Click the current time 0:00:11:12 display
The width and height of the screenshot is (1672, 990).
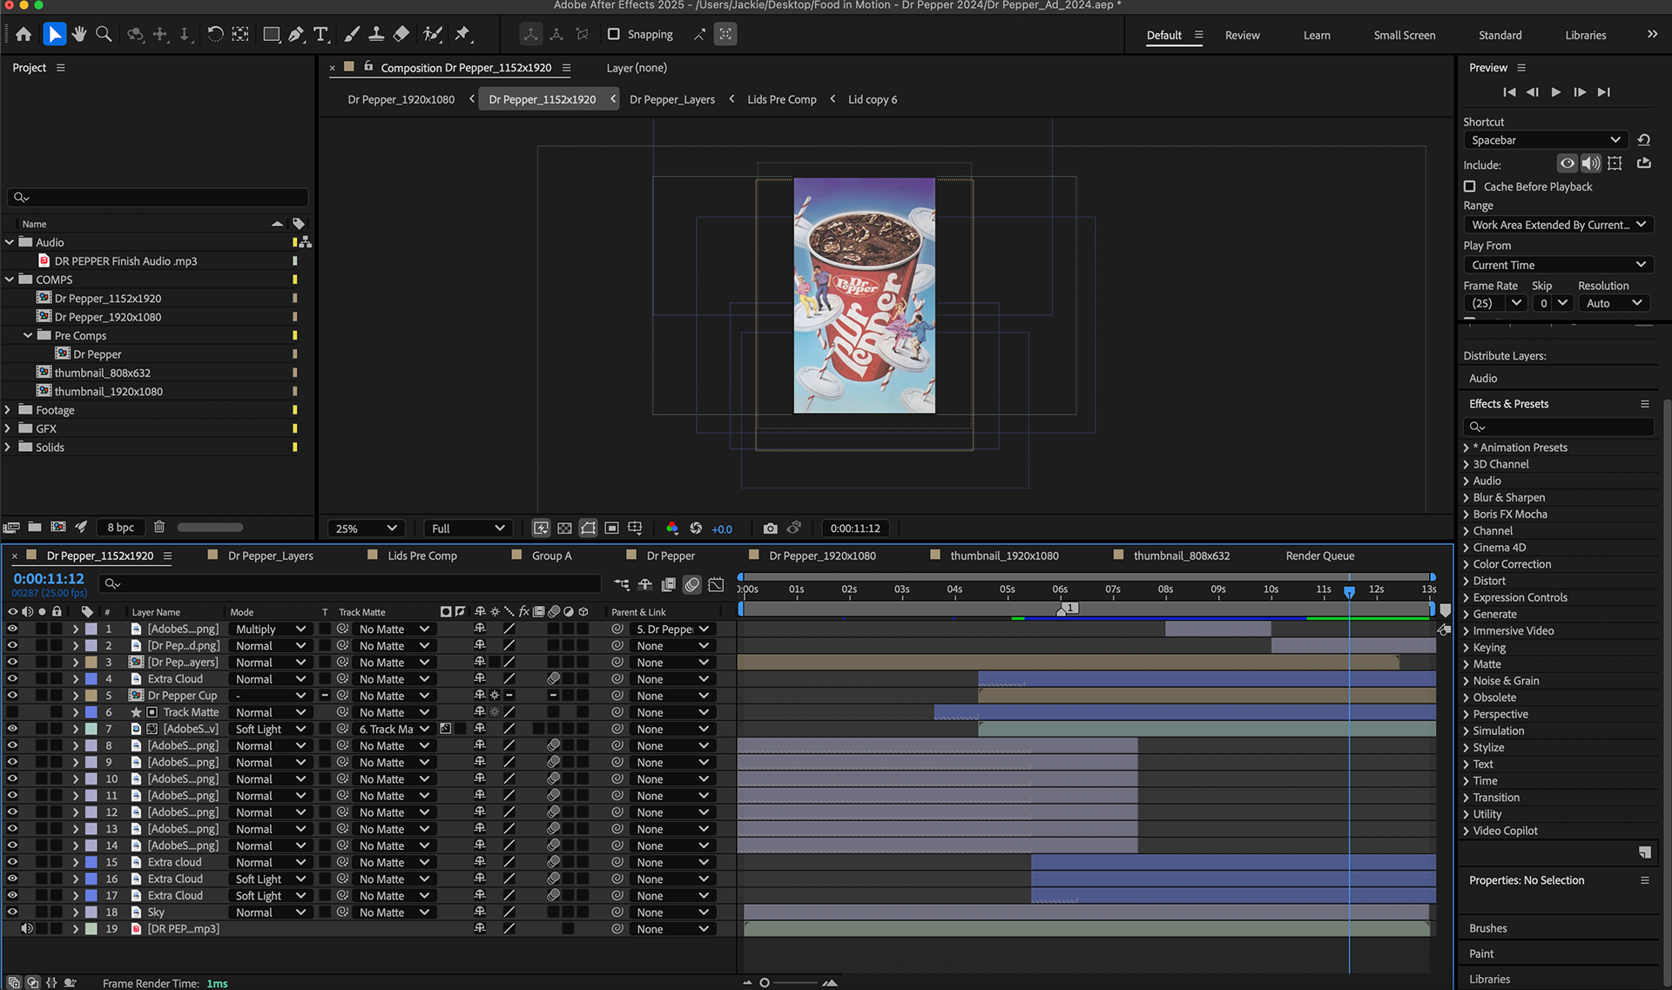(x=49, y=579)
